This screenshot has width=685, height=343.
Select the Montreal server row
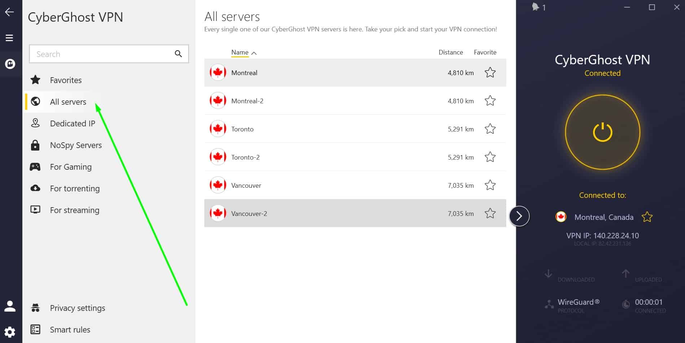point(355,73)
